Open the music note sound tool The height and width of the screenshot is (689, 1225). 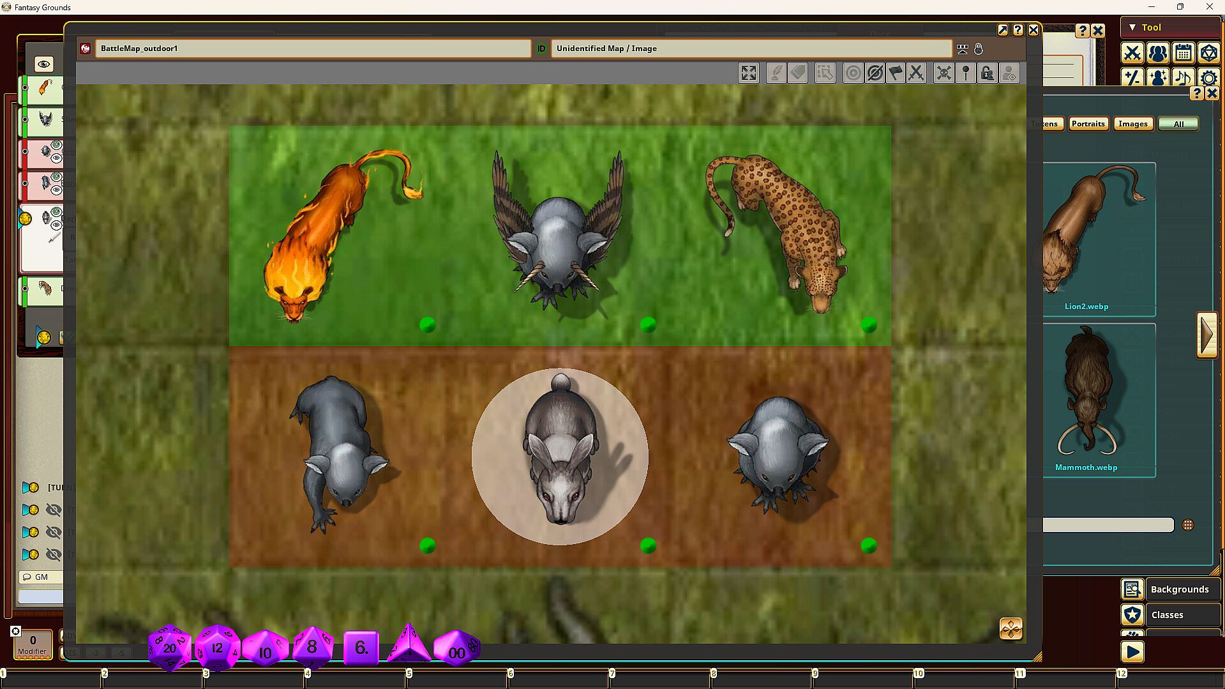1183,78
